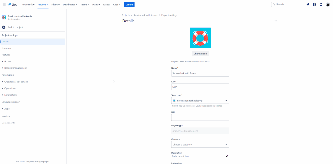Open the Projects menu
The width and height of the screenshot is (333, 164).
(x=43, y=4)
